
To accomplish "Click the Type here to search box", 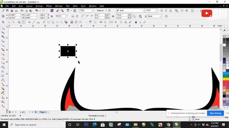I will point(37,125).
